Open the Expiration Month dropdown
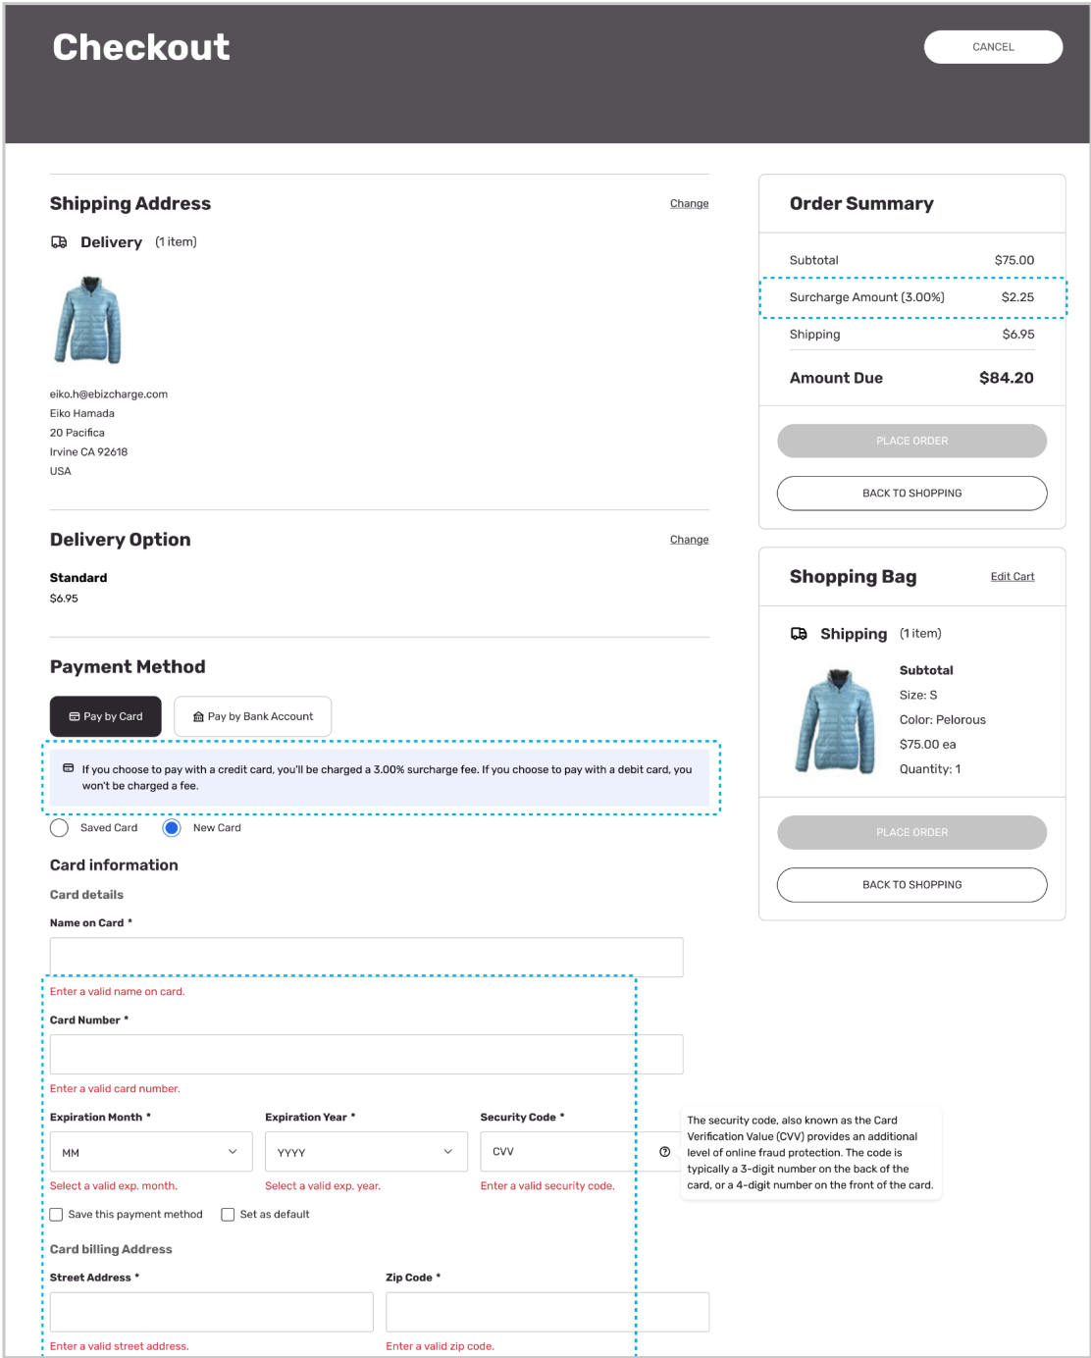The image size is (1091, 1358). [151, 1152]
